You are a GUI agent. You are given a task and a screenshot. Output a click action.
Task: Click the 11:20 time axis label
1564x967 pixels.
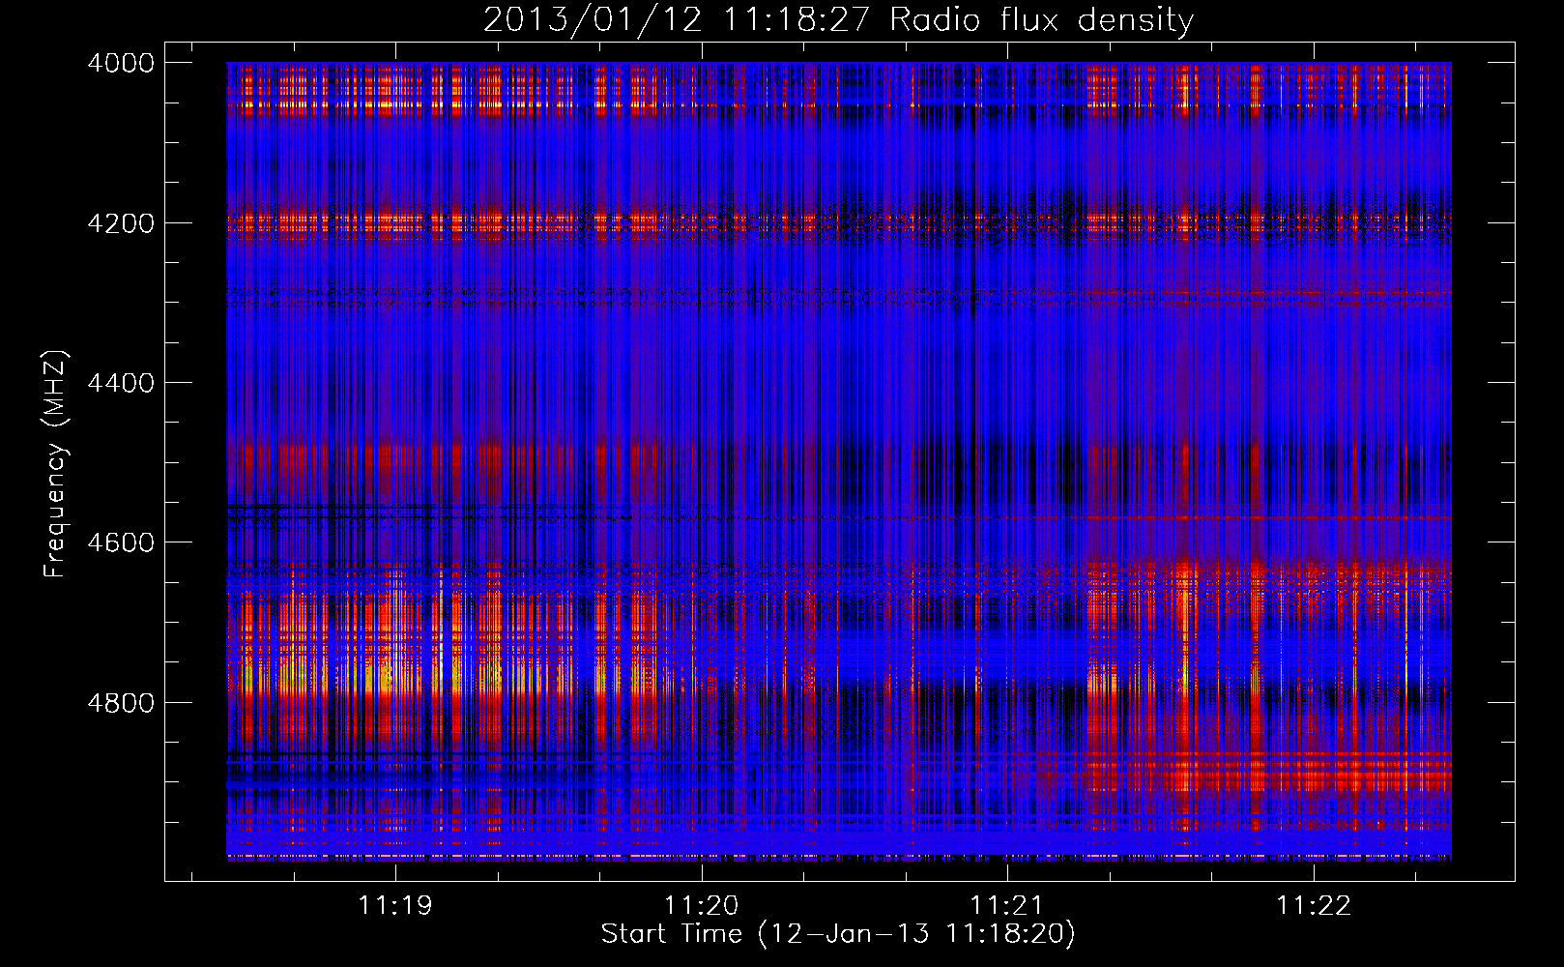pyautogui.click(x=701, y=906)
